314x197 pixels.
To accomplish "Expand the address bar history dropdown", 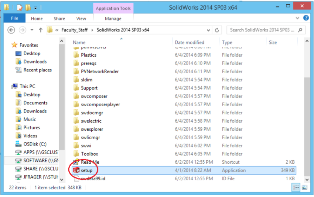I will (x=208, y=30).
